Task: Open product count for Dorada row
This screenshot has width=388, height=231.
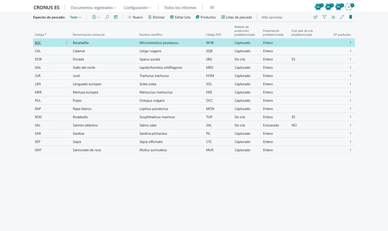Action: pos(350,59)
